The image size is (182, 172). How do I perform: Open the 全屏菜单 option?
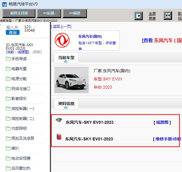[152, 16]
